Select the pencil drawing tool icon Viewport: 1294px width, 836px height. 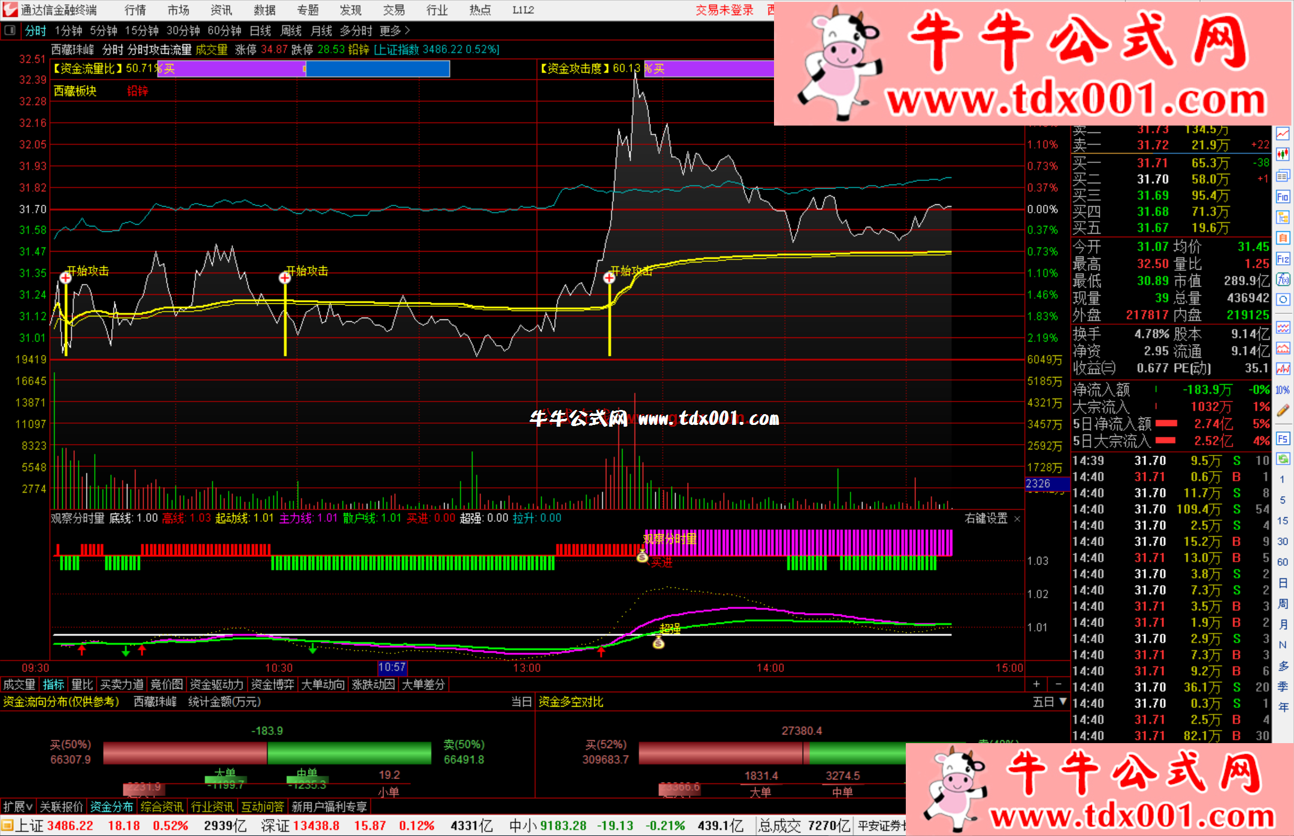click(x=1283, y=411)
